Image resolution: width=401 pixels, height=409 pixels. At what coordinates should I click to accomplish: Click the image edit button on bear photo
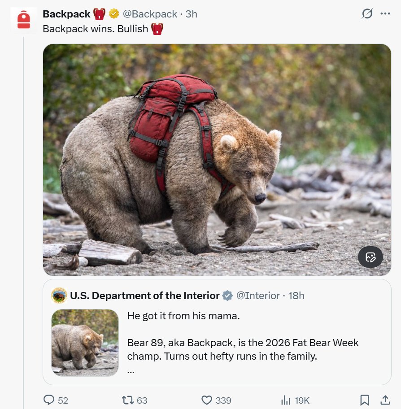tap(370, 257)
